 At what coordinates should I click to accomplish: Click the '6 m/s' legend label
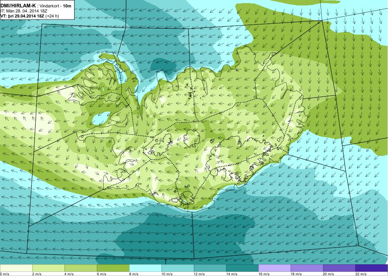click(101, 274)
